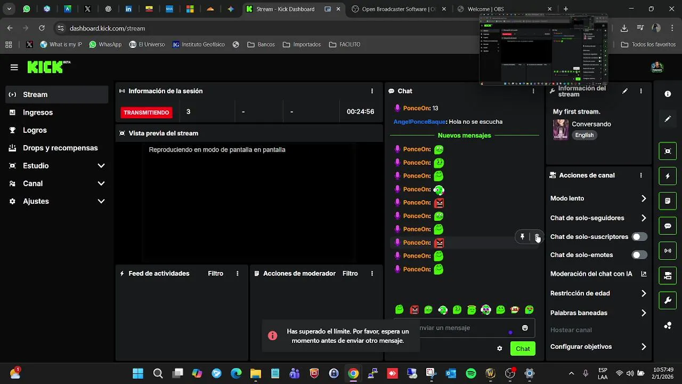Click the three-dots cluster icon at sidebar bottom
Image resolution: width=682 pixels, height=384 pixels.
pyautogui.click(x=668, y=326)
